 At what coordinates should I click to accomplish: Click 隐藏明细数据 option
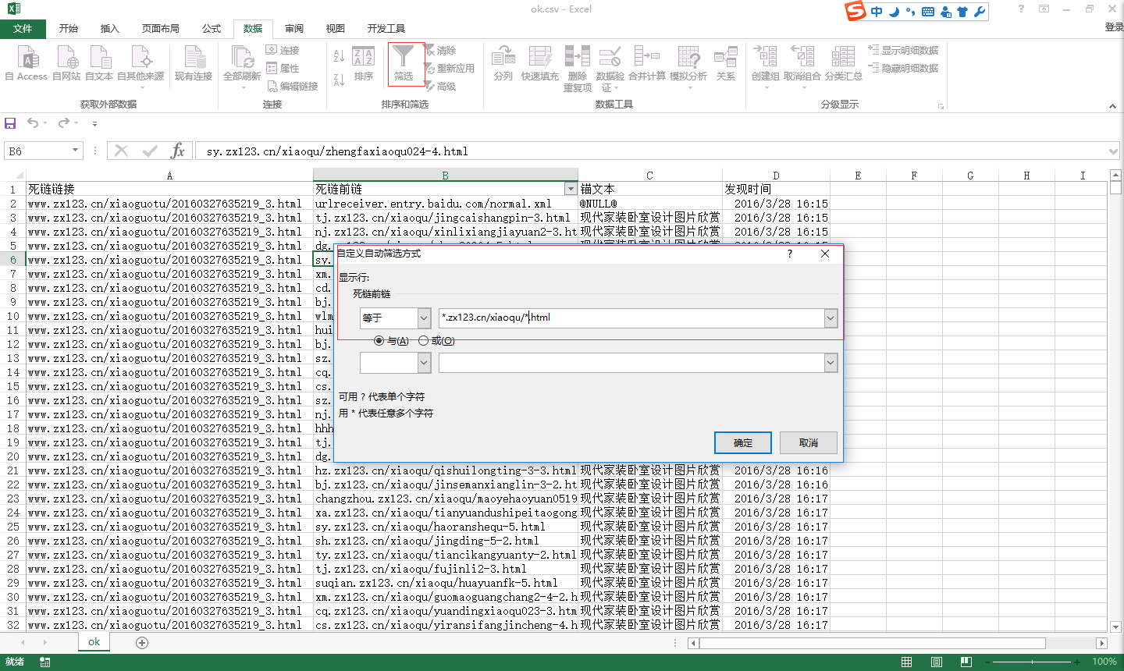coord(903,68)
